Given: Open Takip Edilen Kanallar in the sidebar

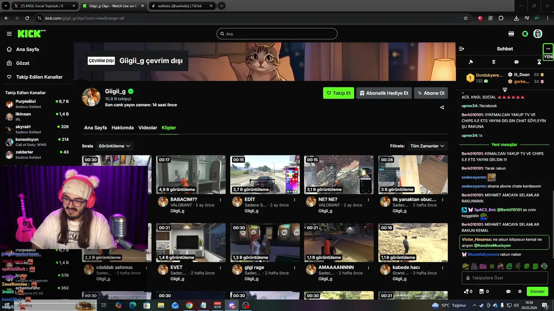Looking at the screenshot, I should tap(35, 77).
